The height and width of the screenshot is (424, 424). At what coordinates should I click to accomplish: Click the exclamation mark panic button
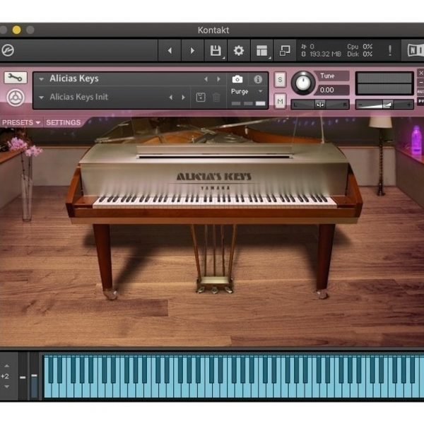[x=389, y=51]
